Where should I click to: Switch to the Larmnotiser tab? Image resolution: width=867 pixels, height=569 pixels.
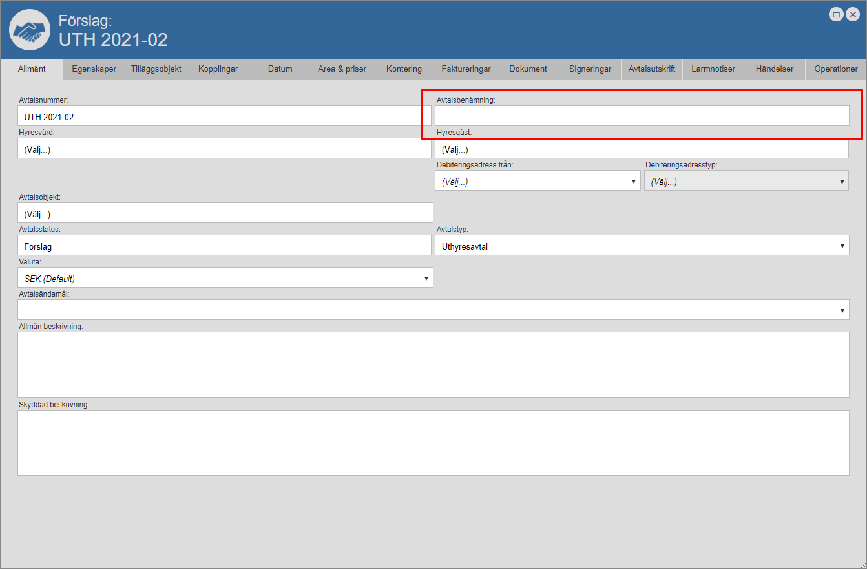[713, 69]
